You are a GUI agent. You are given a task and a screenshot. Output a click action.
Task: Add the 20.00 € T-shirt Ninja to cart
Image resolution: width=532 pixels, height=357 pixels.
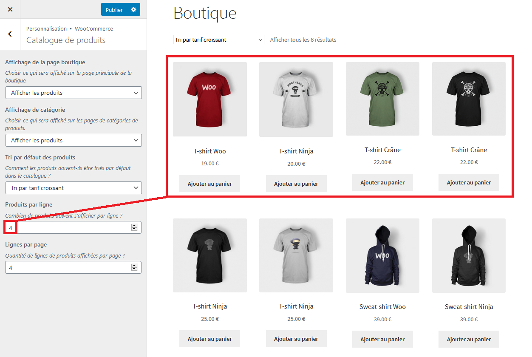[x=296, y=184]
